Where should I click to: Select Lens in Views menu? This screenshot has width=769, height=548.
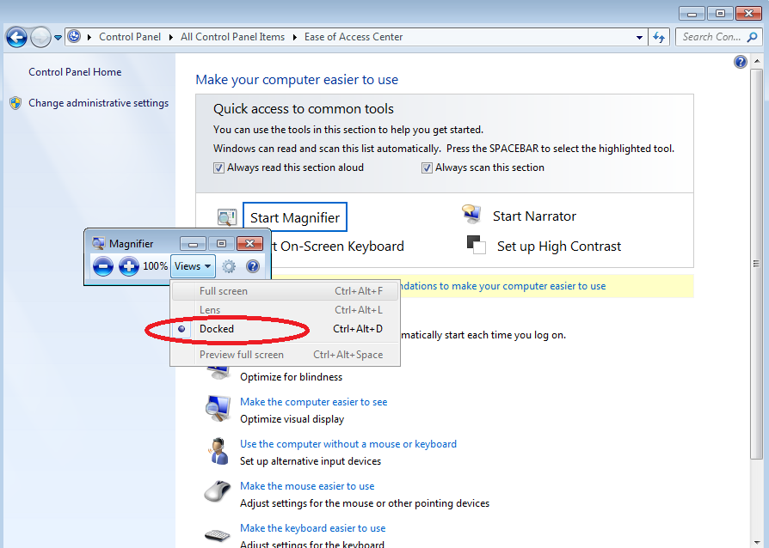(x=286, y=310)
